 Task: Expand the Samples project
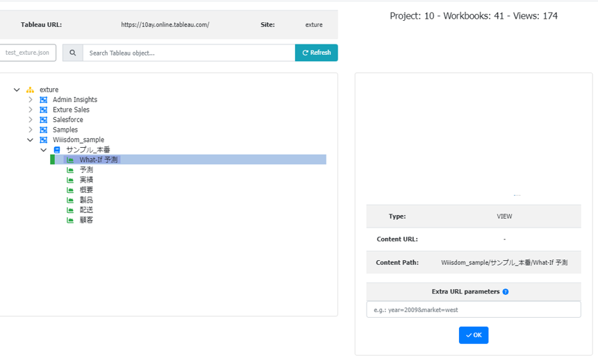30,130
